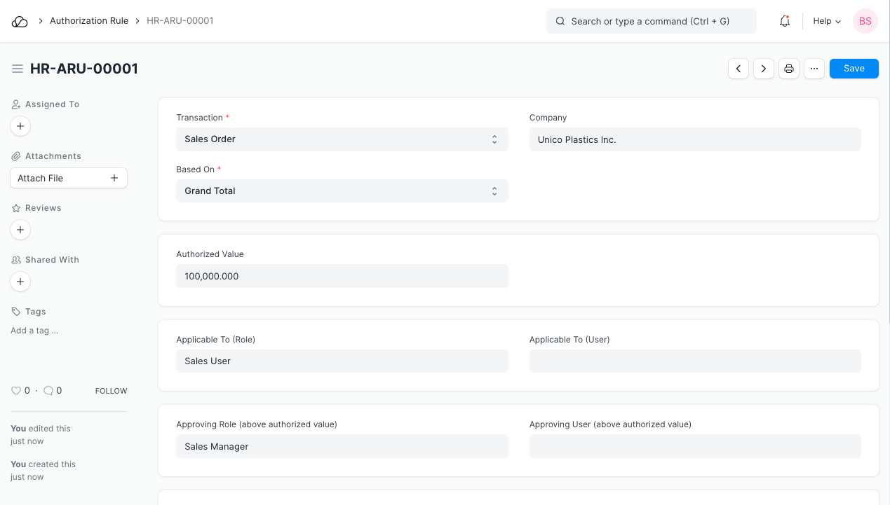Open the BS user avatar menu
This screenshot has height=505, width=890.
tap(865, 21)
